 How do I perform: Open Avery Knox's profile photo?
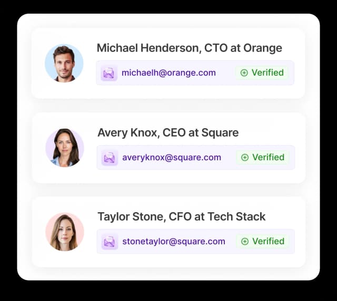tap(65, 148)
